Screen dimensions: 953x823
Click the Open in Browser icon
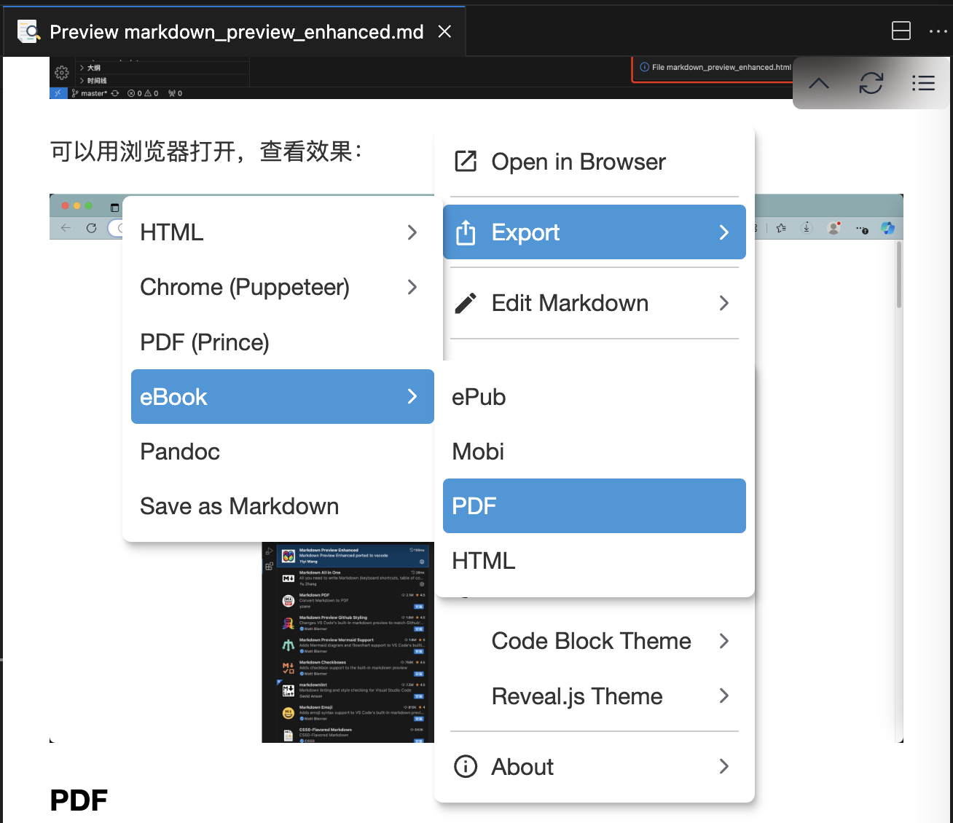[466, 161]
